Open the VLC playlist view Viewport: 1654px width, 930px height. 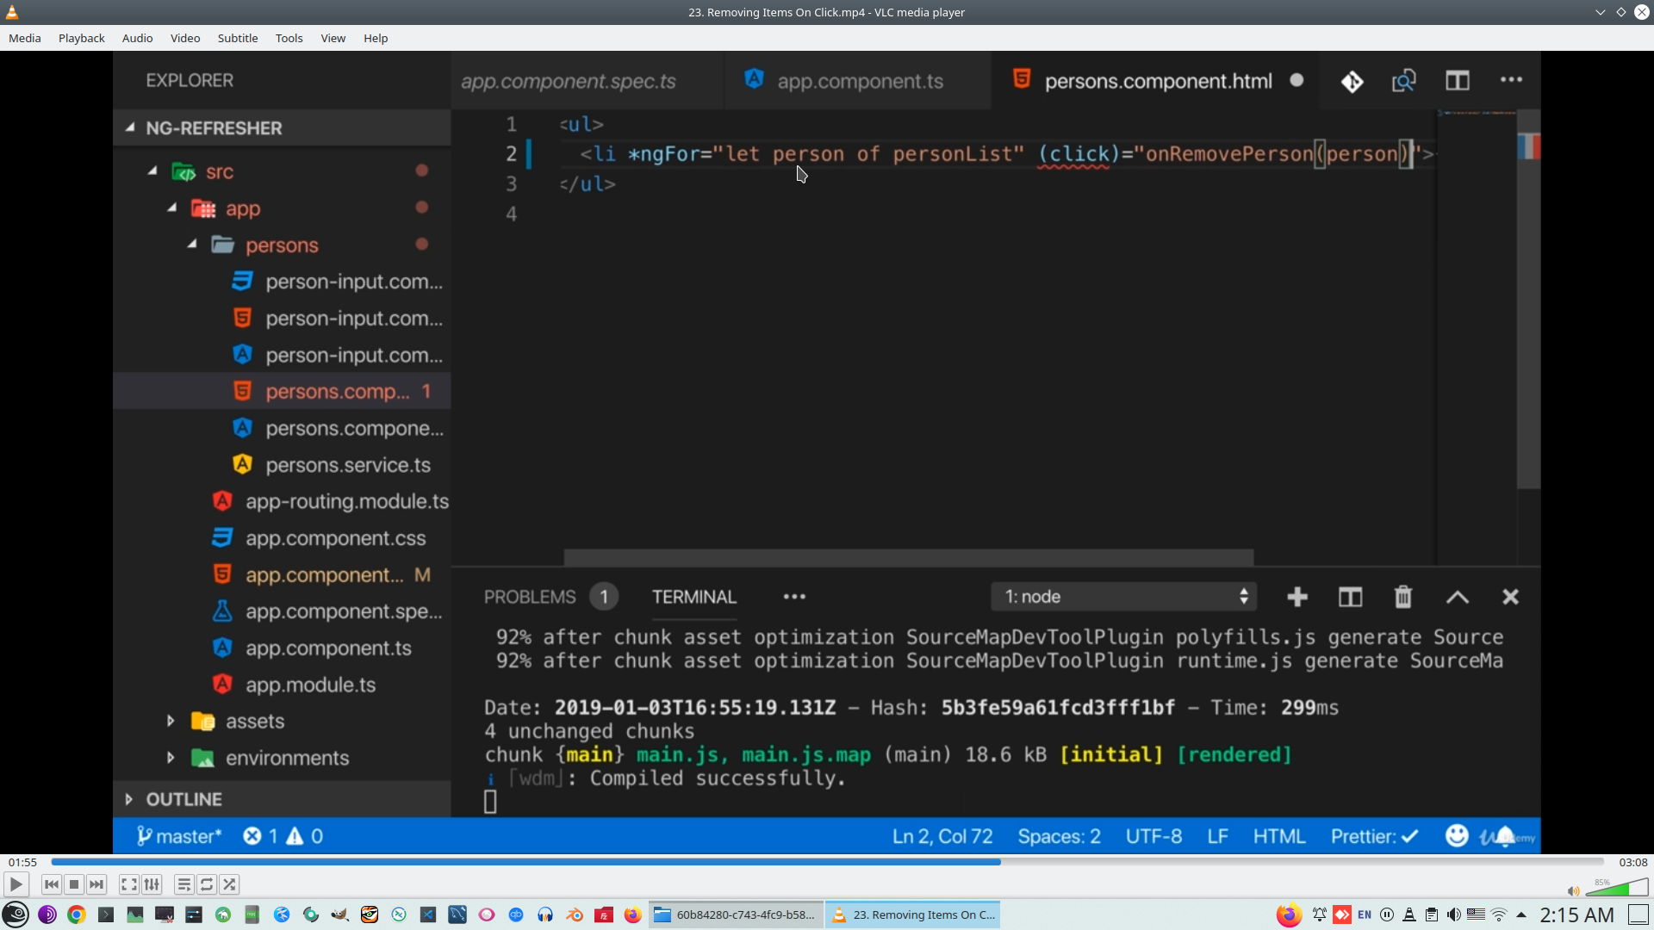pos(183,884)
